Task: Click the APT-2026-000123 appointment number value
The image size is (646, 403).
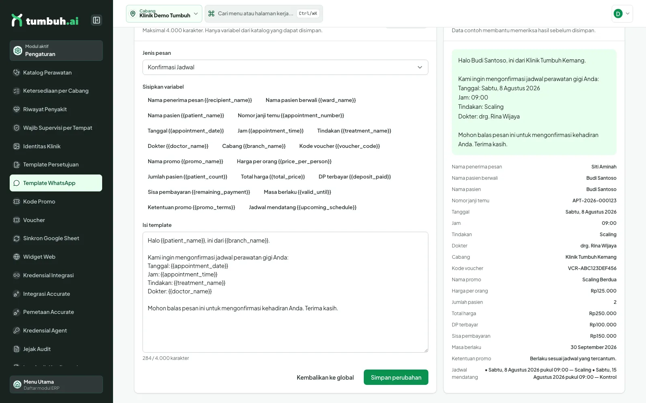Action: pos(594,201)
